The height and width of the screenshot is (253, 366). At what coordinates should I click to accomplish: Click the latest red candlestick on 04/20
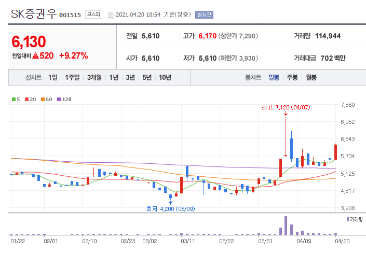(x=336, y=152)
